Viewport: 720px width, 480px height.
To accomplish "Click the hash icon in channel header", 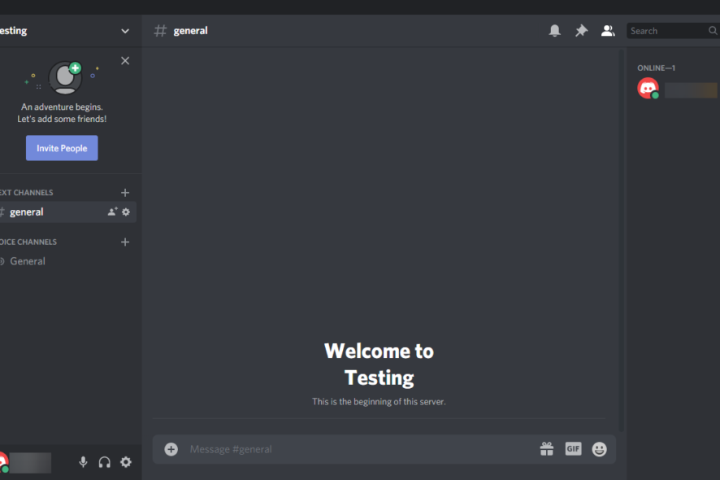I will [160, 31].
